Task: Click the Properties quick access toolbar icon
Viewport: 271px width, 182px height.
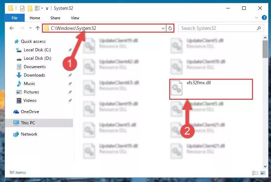Action: (22, 8)
